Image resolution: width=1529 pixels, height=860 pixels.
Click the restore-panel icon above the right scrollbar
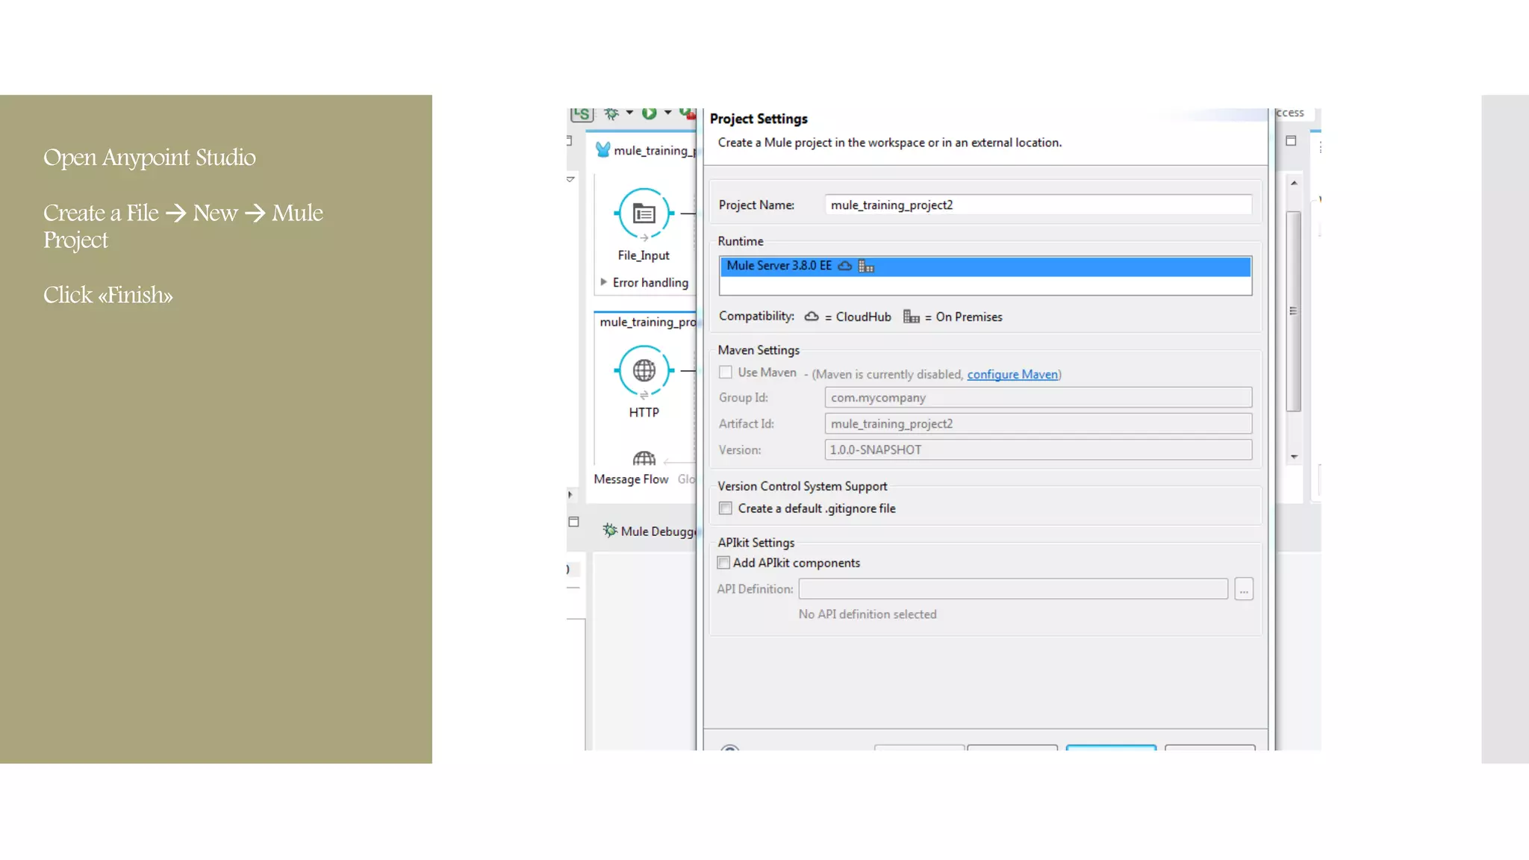[1291, 140]
